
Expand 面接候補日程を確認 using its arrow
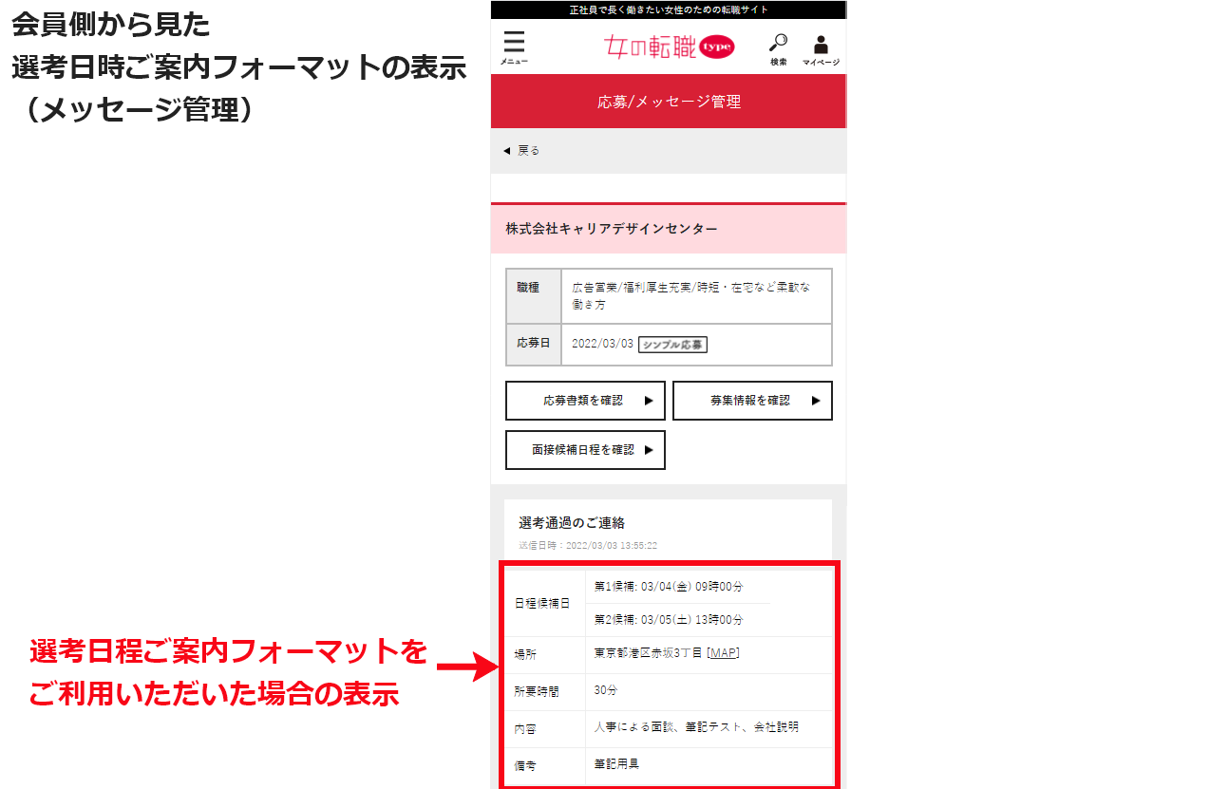[x=651, y=449]
